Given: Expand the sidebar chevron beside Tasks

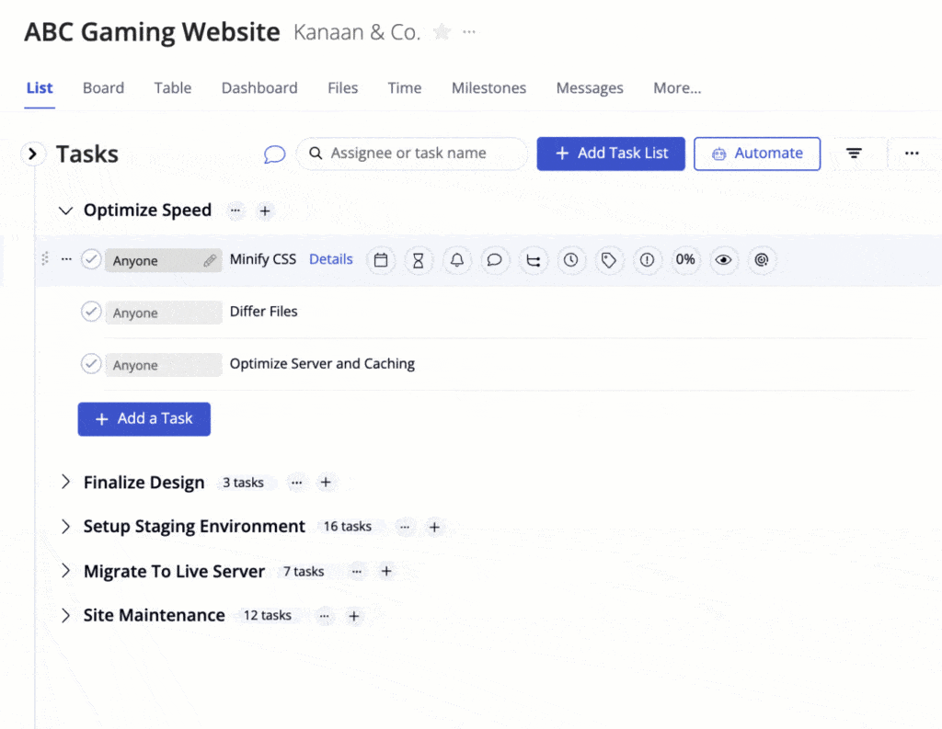Looking at the screenshot, I should (33, 154).
